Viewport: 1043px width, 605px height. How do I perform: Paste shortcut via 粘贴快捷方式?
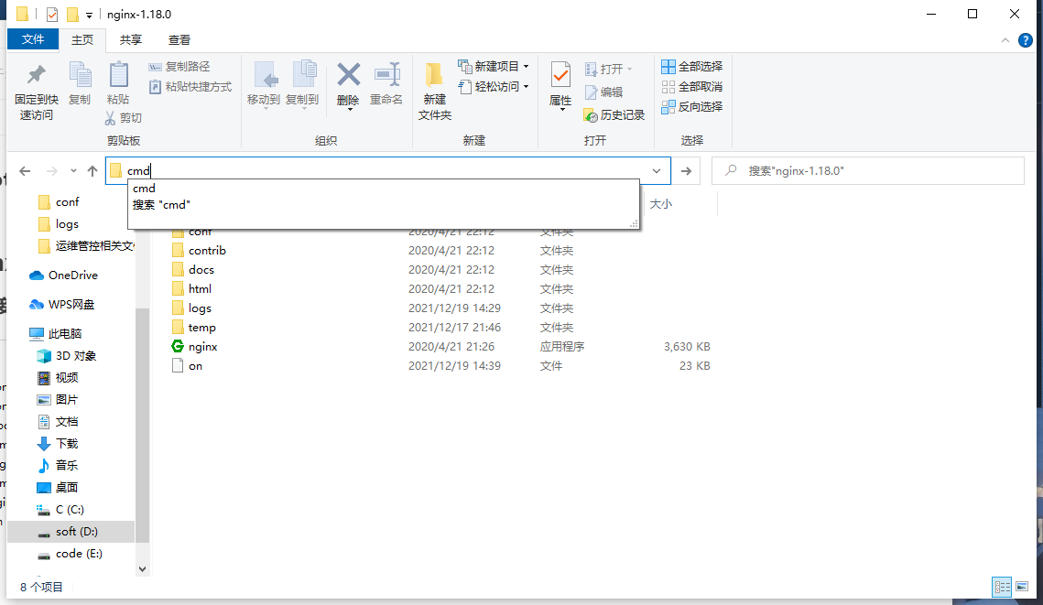coord(190,86)
